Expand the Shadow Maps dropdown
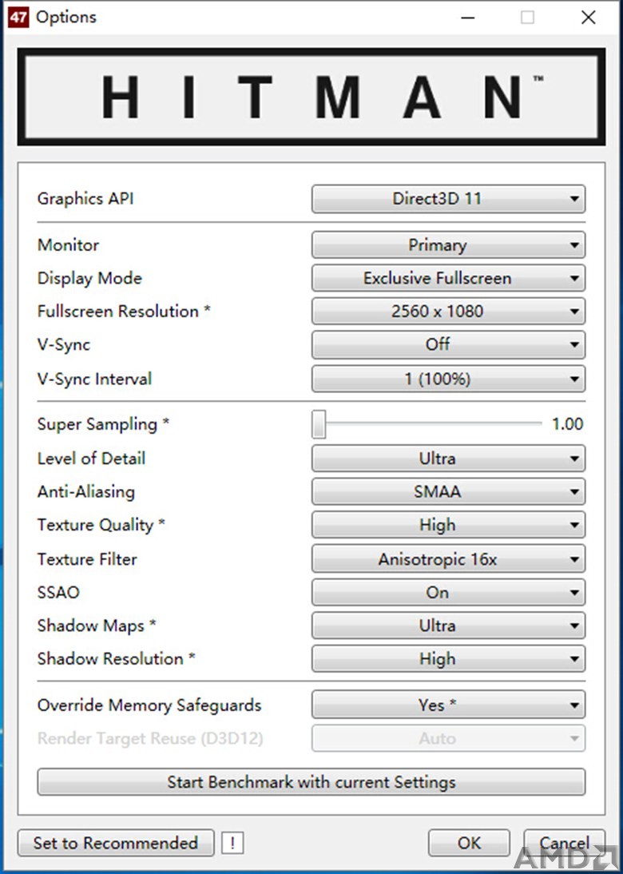This screenshot has width=623, height=874. point(449,626)
